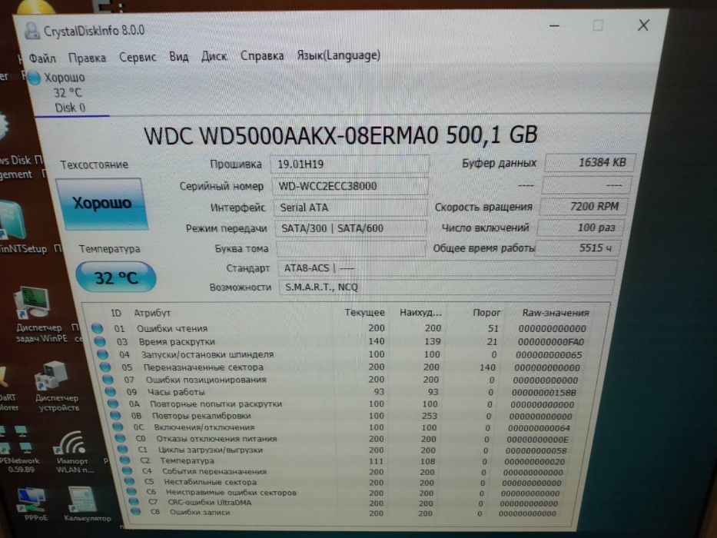This screenshot has height=538, width=717.
Task: Click the status dot for События переназначения
Action: tap(127, 470)
